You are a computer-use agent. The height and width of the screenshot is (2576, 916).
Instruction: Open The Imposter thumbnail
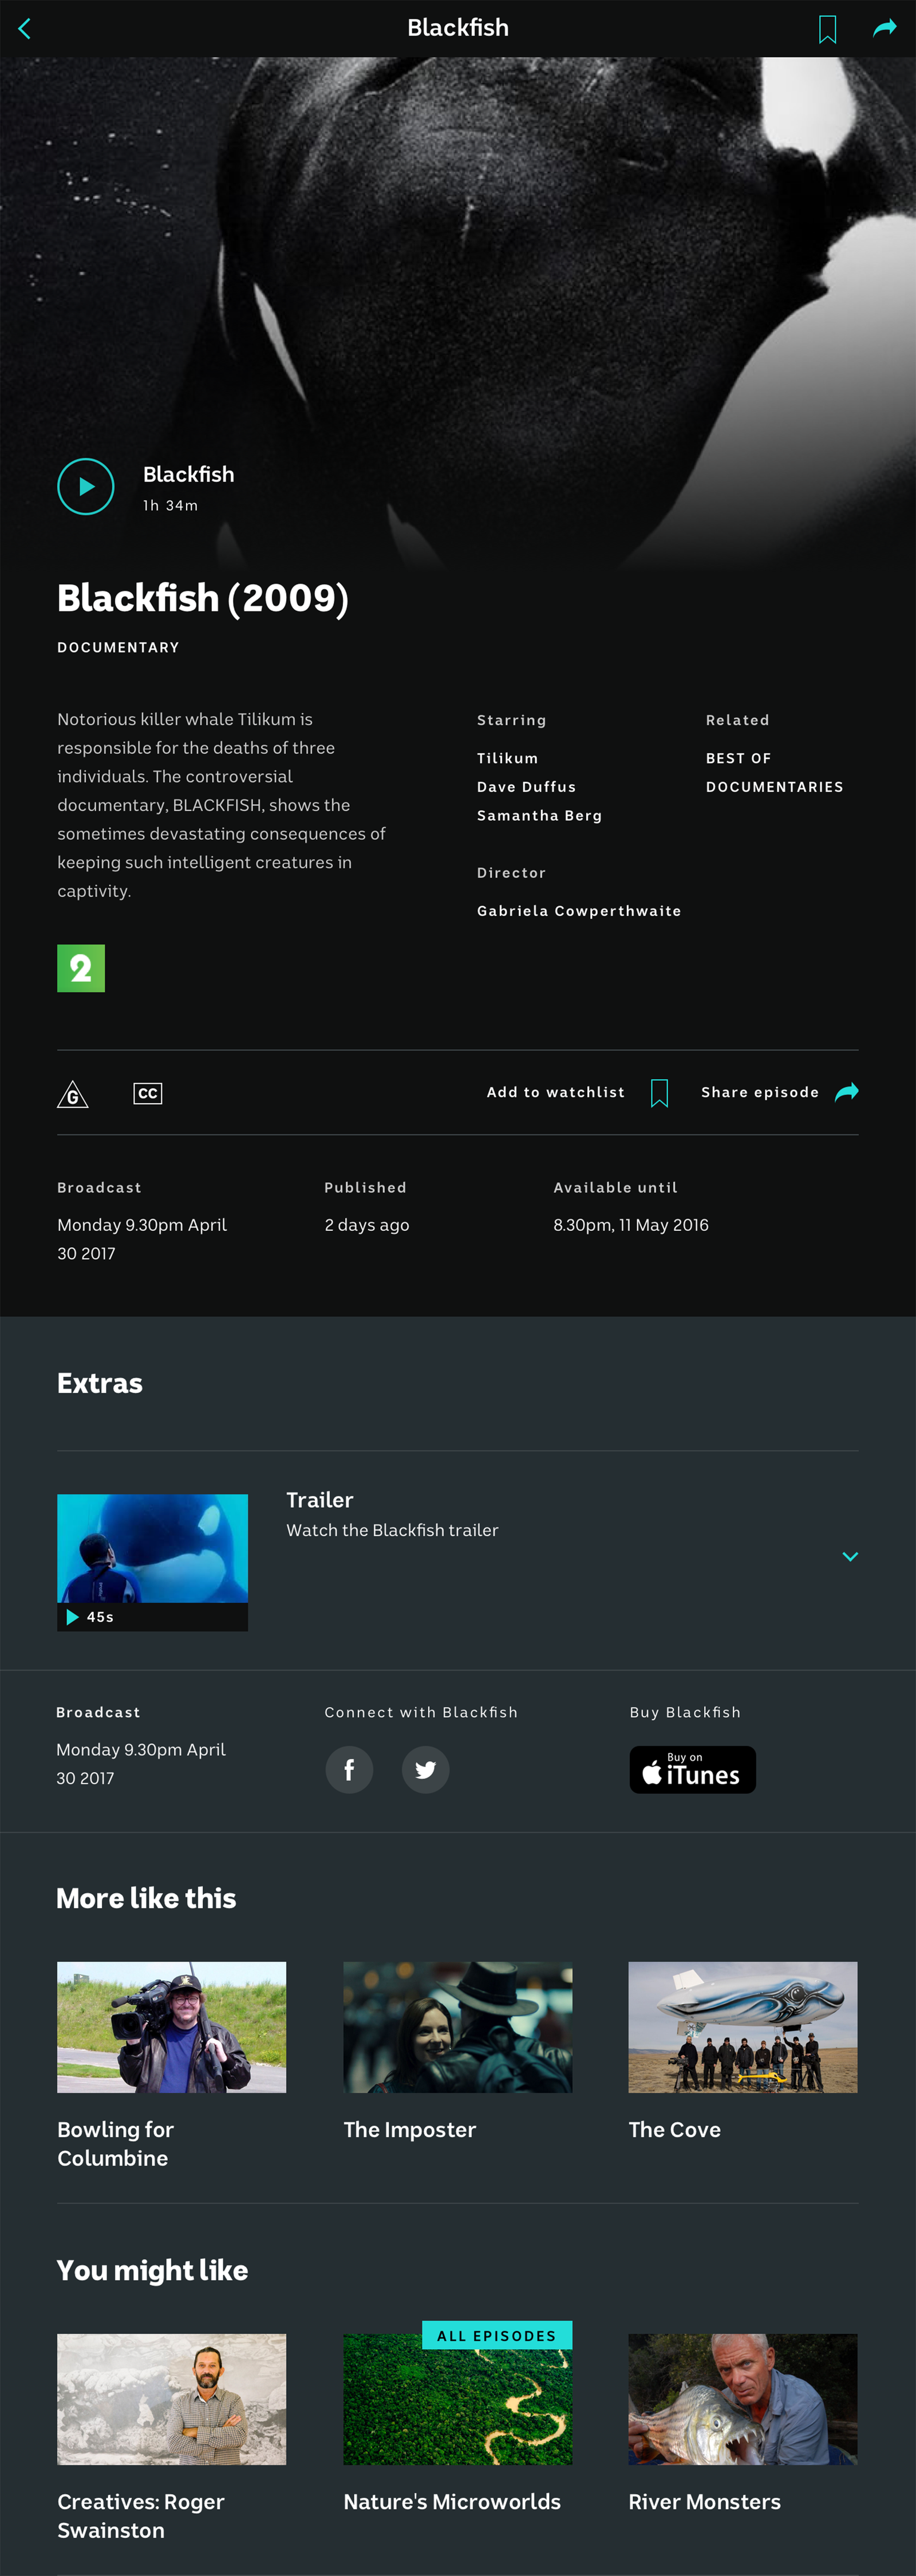457,2027
